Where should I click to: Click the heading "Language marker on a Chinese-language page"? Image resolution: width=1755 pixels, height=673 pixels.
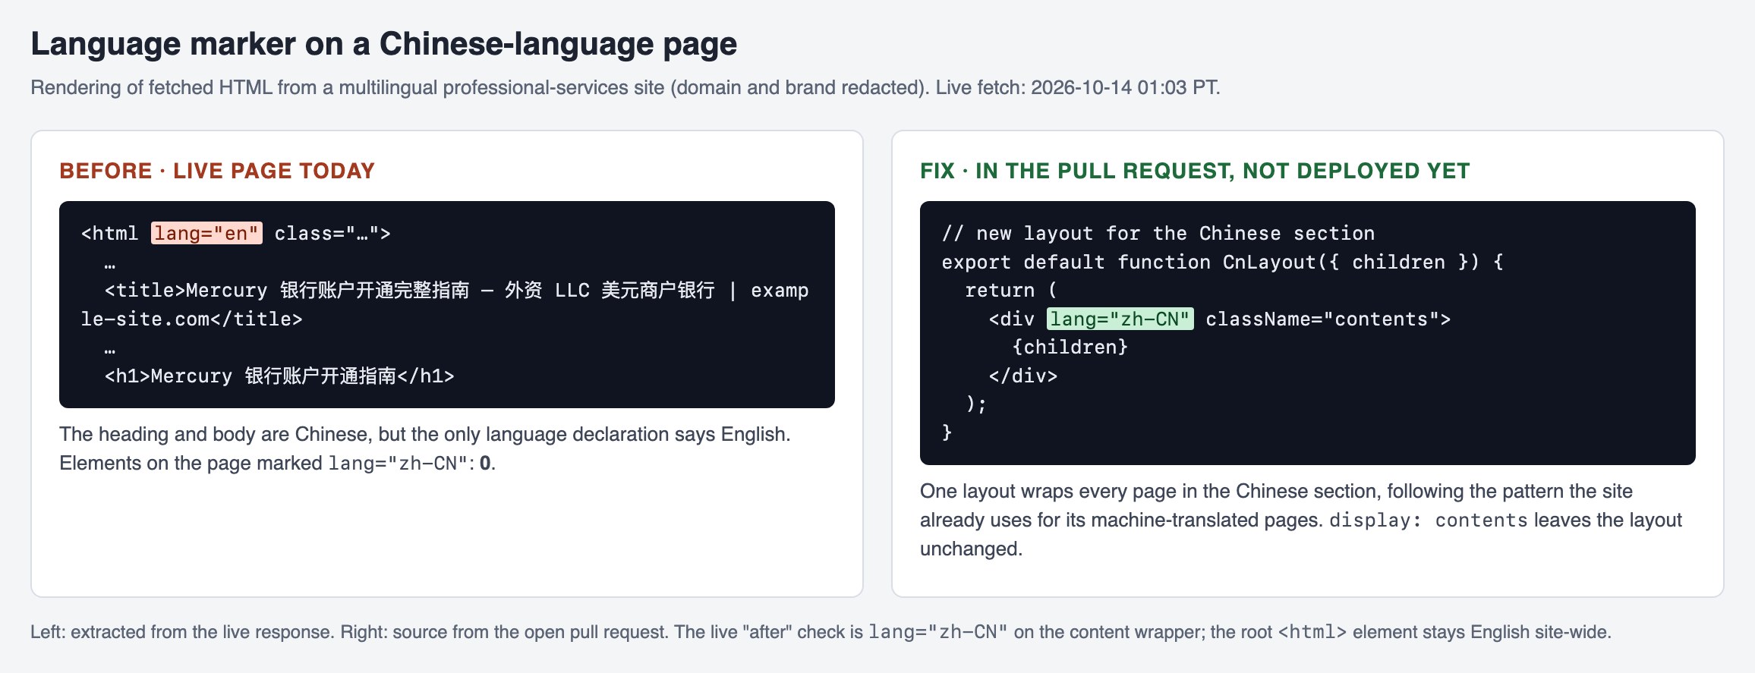click(383, 44)
